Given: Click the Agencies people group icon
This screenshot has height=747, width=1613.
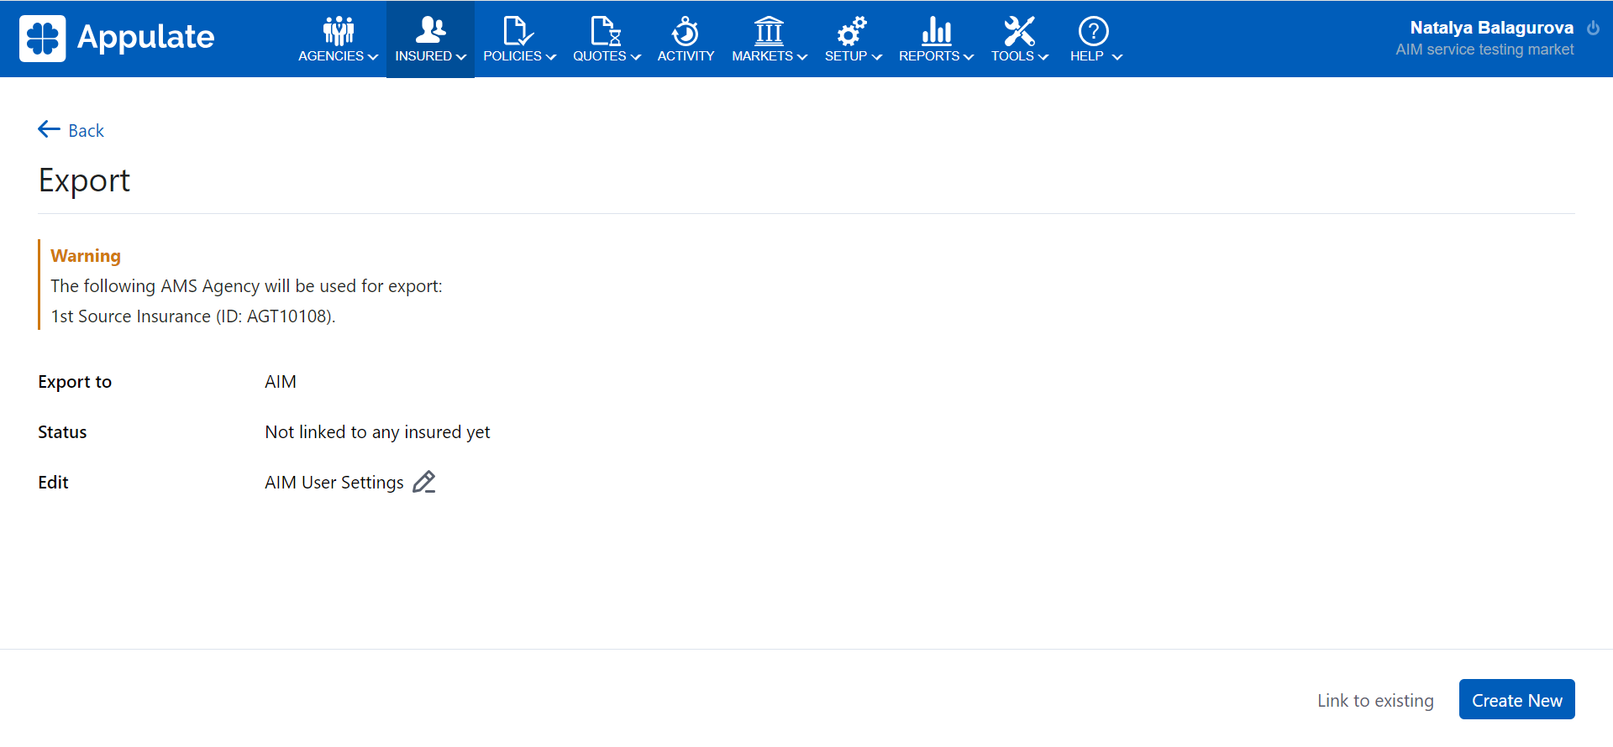Looking at the screenshot, I should pos(339,31).
